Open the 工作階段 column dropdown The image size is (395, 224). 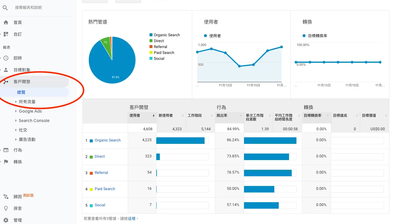(212, 116)
